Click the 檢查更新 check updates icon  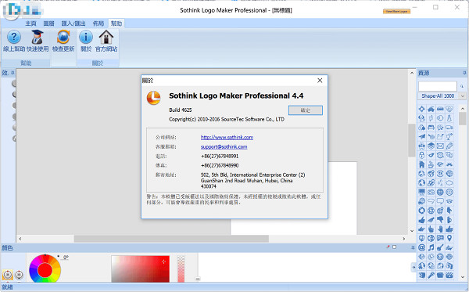coord(63,41)
